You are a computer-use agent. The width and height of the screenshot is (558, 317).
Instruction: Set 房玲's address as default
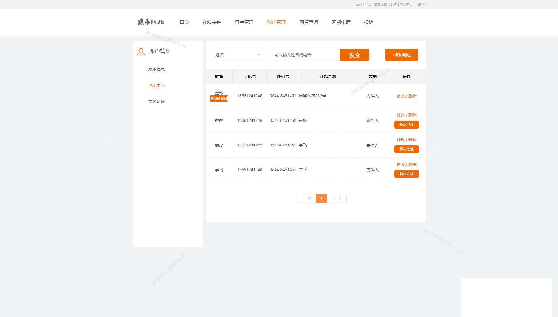coord(406,149)
